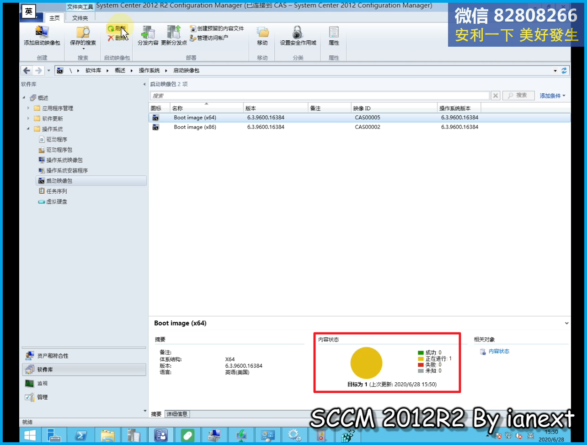Click 启动映像包 in the breadcrumb path

(x=186, y=71)
